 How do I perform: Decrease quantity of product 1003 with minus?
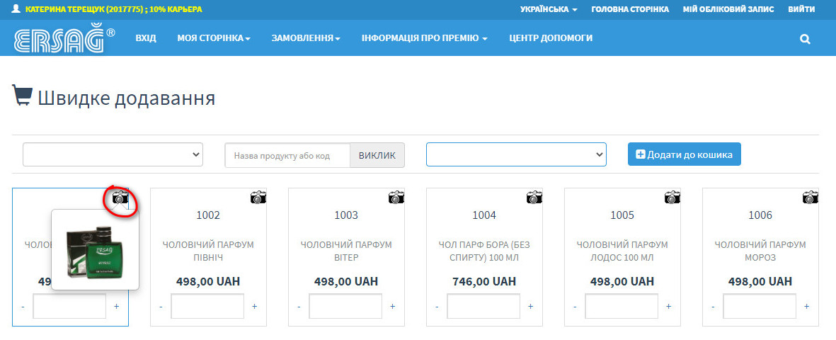299,307
